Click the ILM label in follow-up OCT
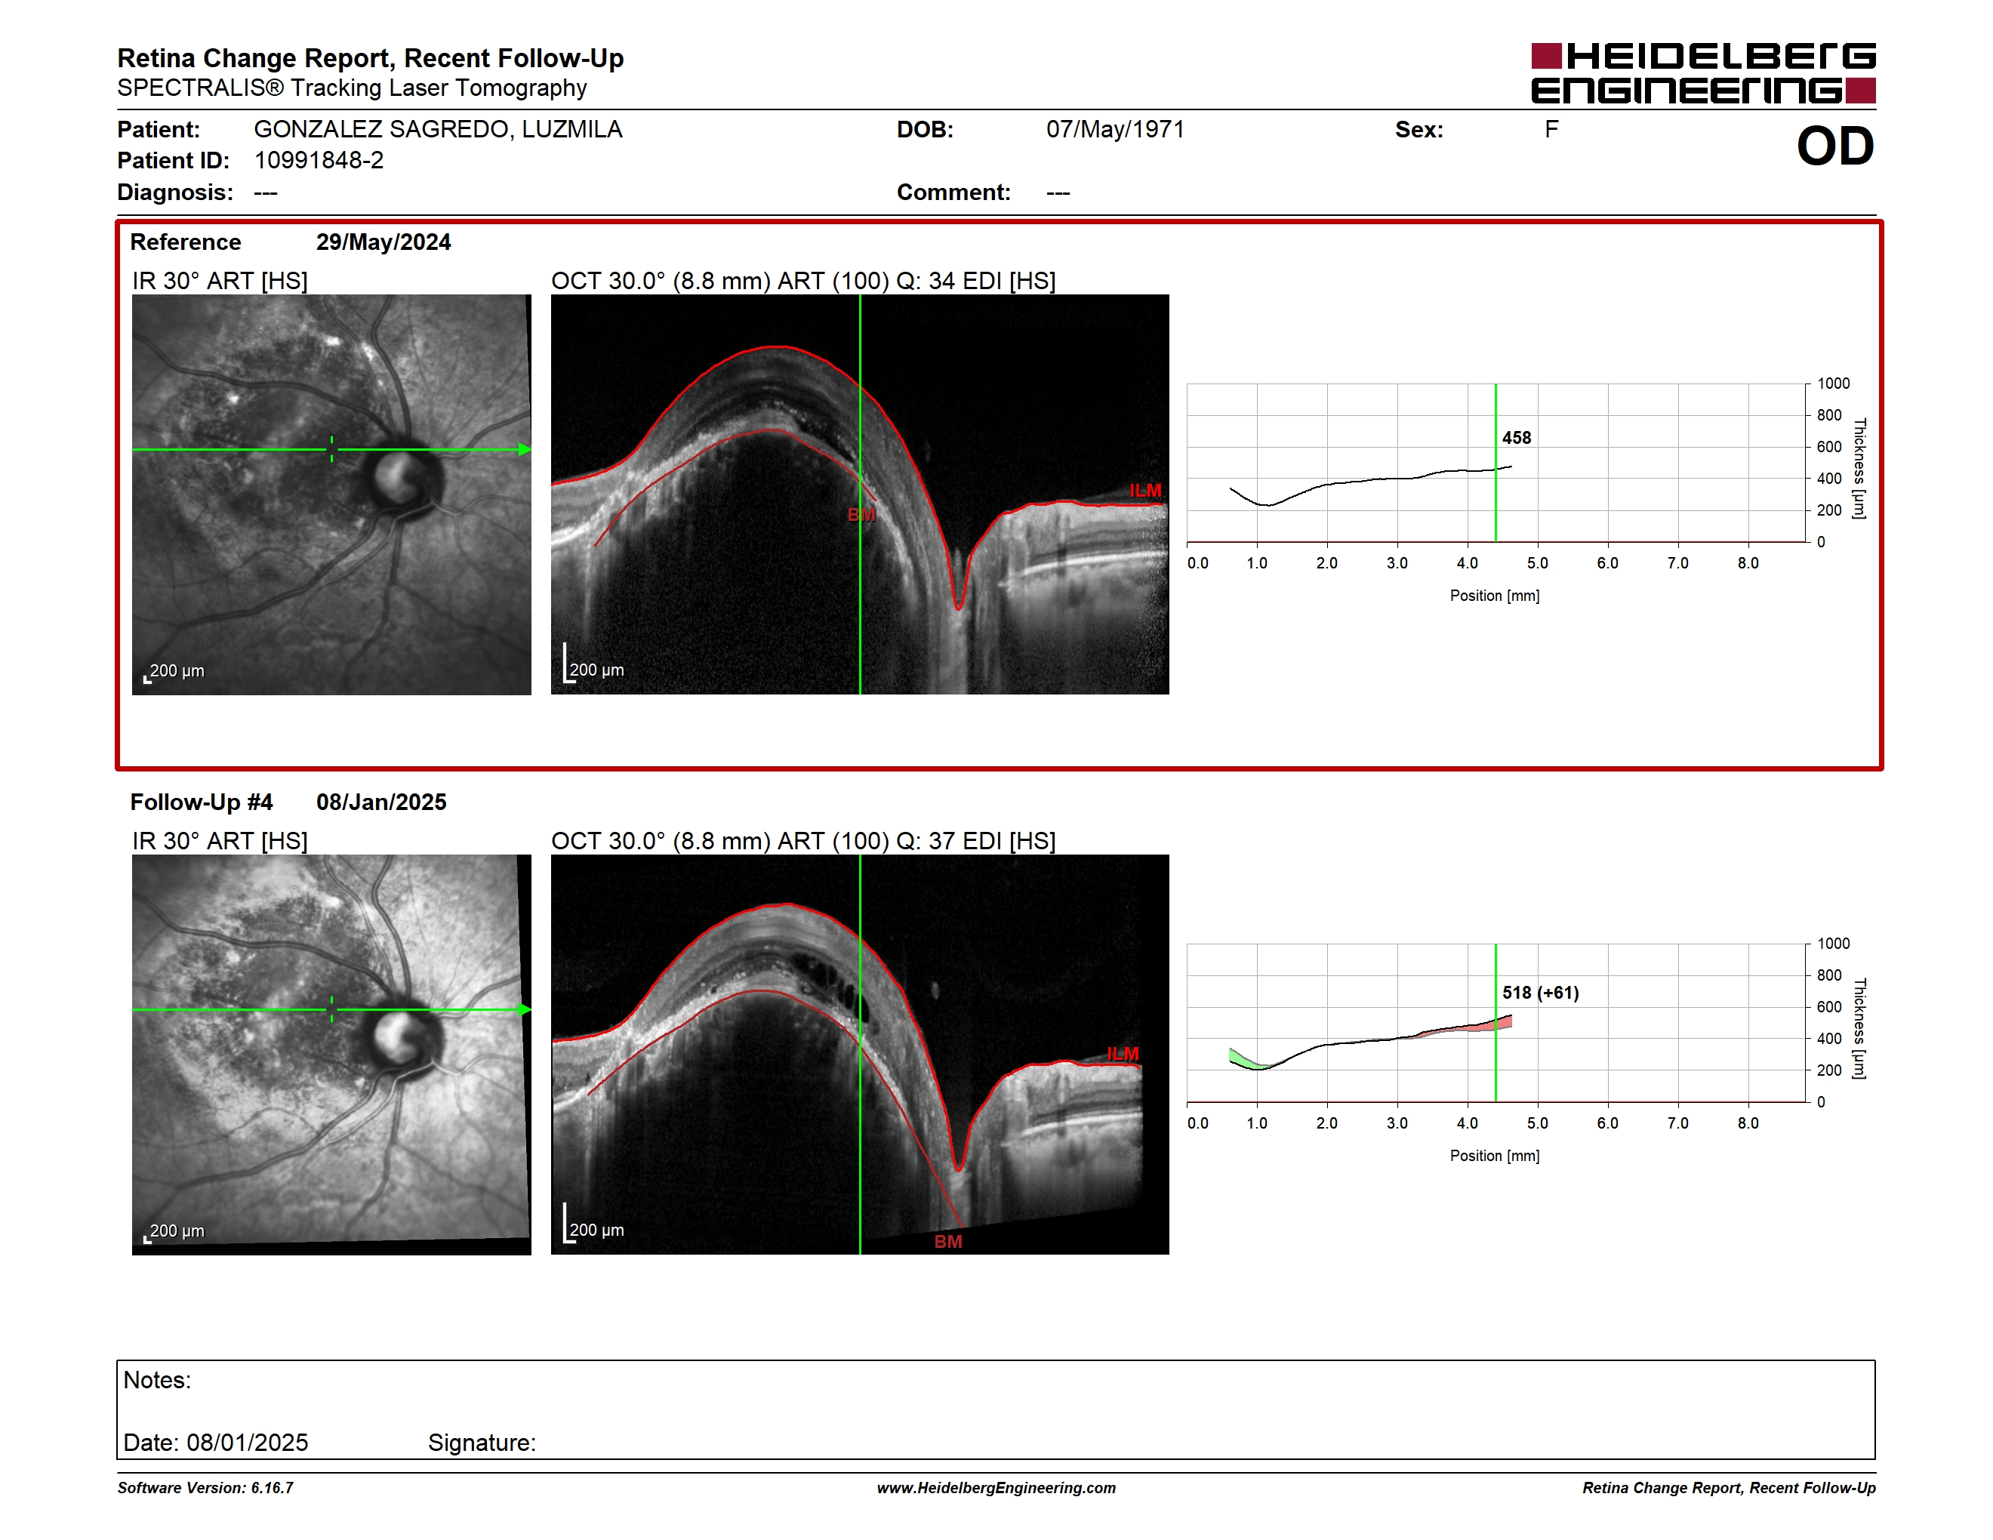 tap(1123, 1054)
